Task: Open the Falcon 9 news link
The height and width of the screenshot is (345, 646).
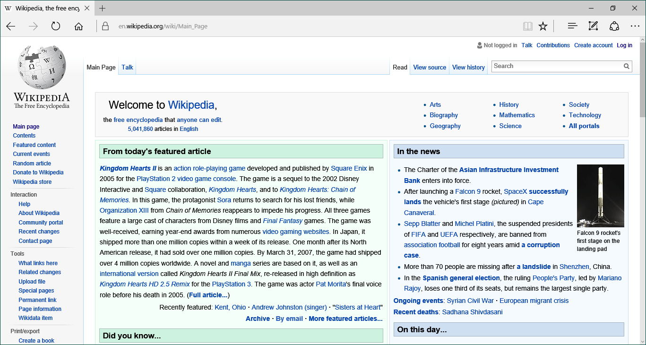Action: coord(468,192)
